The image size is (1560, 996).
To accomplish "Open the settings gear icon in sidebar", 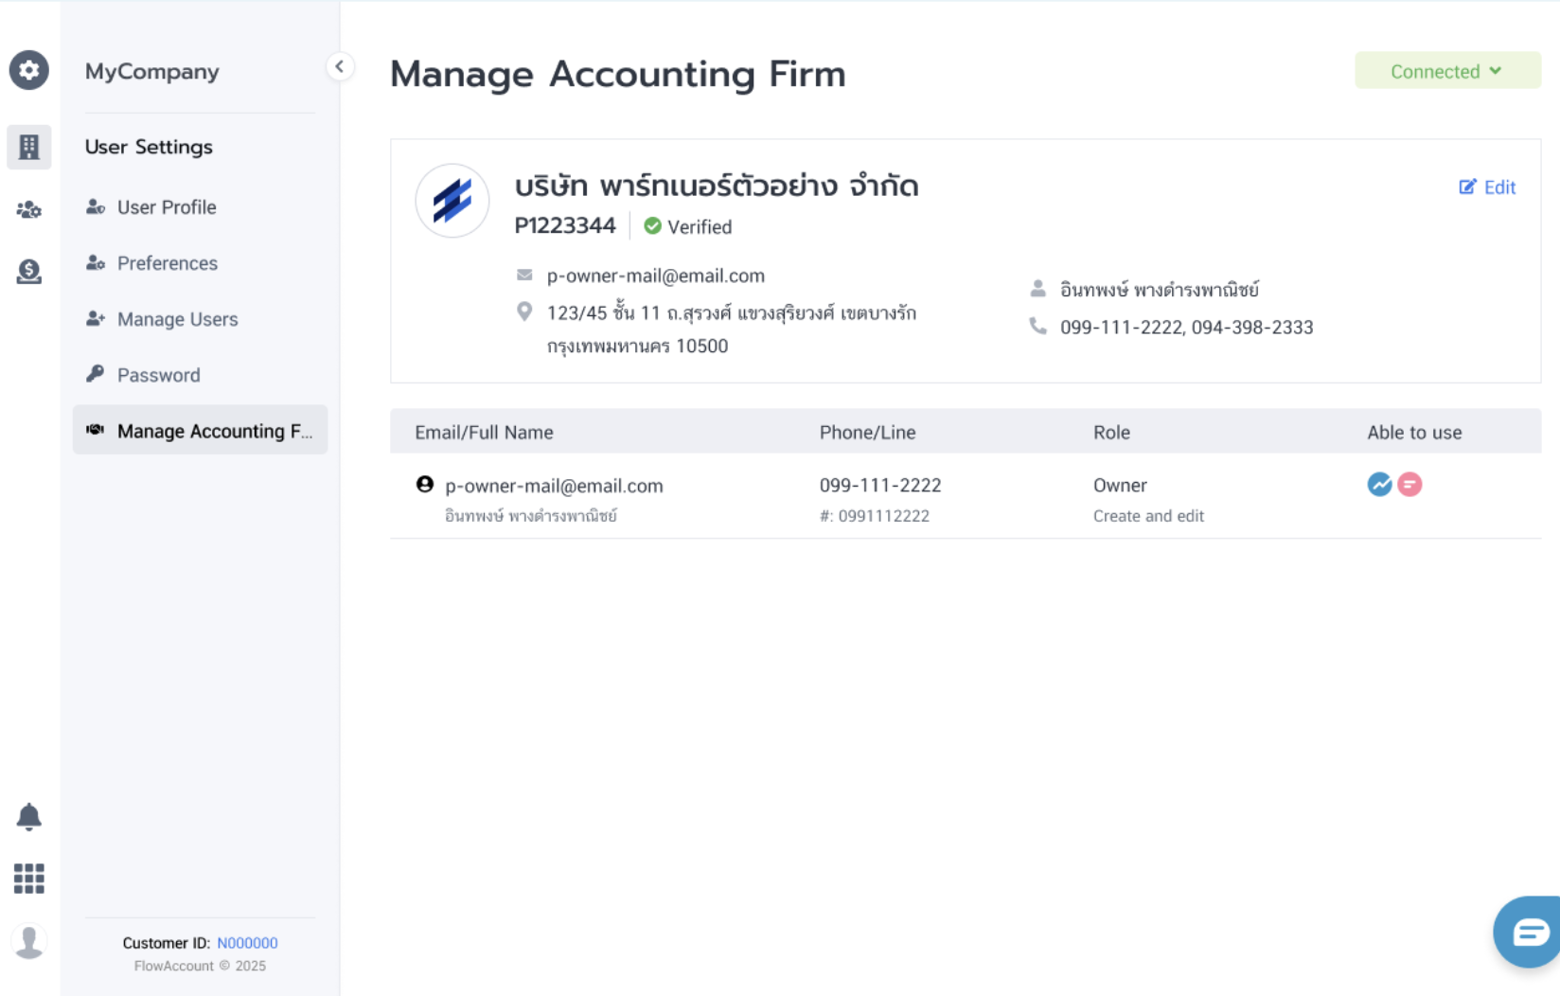I will (x=29, y=70).
